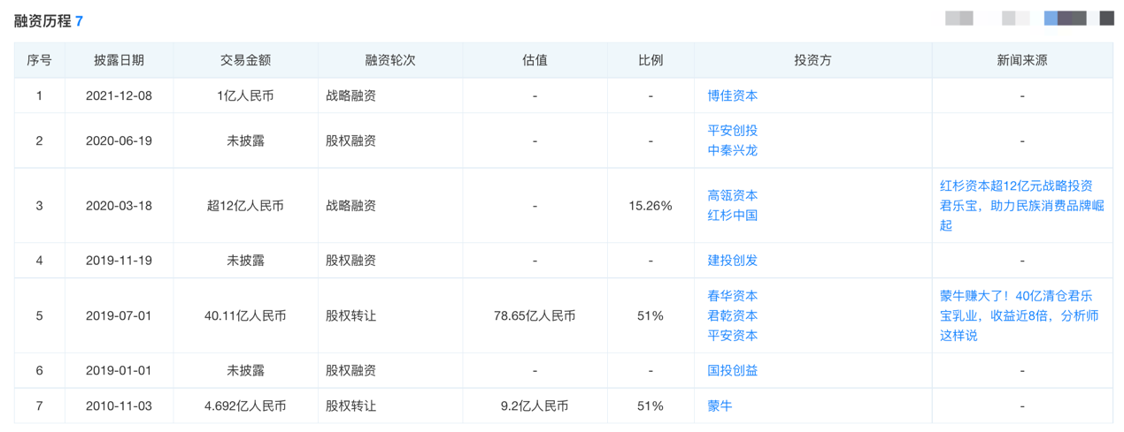Click 股权融资 in the 2019-01-01 row
The image size is (1124, 432).
tap(350, 371)
